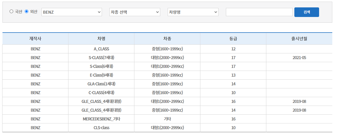
Task: Click 중형(1600~1999cc) in the A_CLASS row
Action: point(167,49)
